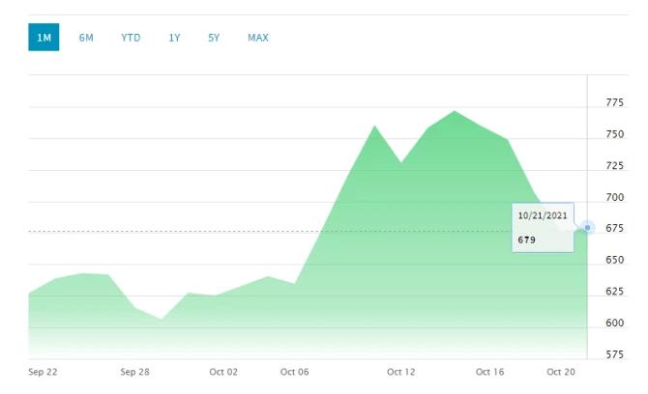Select the 1M time range tab
This screenshot has width=648, height=394.
point(44,38)
